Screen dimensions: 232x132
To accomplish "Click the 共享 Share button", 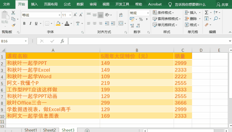I will 222,5.
